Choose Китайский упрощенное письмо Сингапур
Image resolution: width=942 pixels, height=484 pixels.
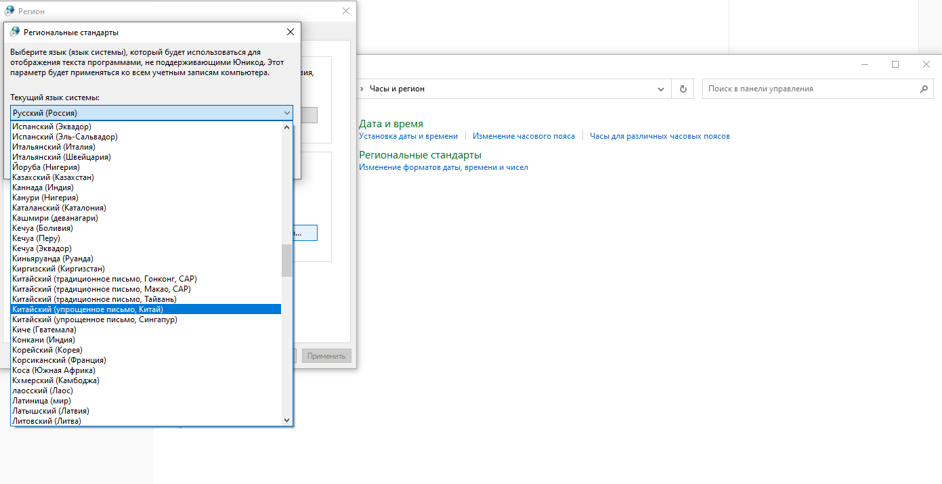coord(146,320)
